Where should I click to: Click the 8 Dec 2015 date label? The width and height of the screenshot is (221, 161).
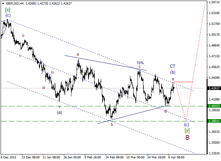[9, 157]
